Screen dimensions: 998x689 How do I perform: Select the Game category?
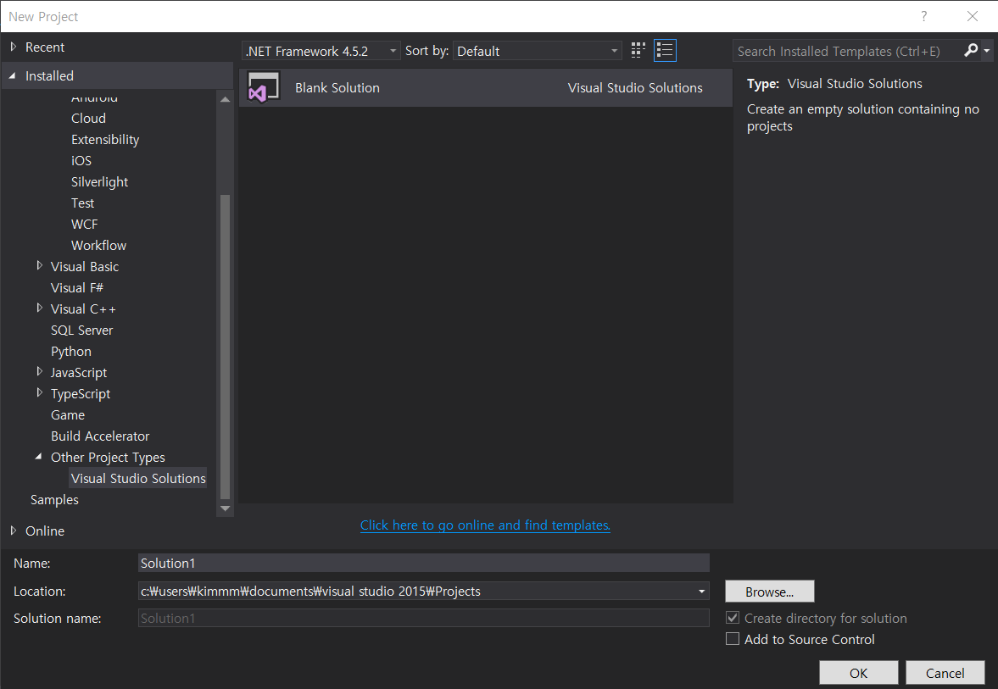coord(68,414)
